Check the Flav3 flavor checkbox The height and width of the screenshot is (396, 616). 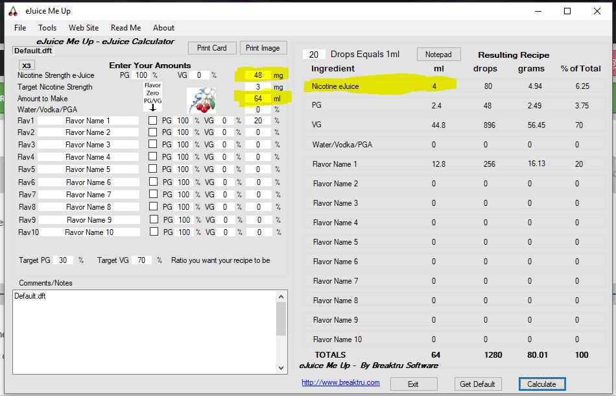tap(153, 145)
